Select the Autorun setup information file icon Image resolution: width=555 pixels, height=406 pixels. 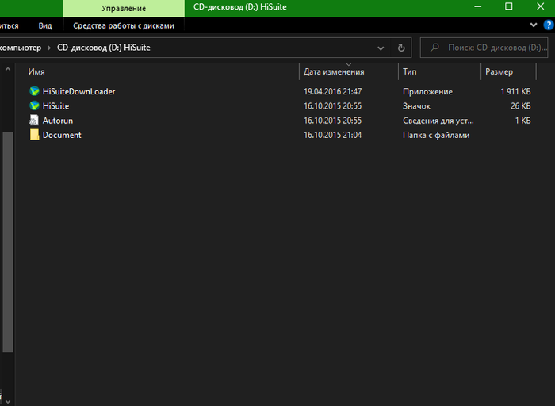point(34,121)
